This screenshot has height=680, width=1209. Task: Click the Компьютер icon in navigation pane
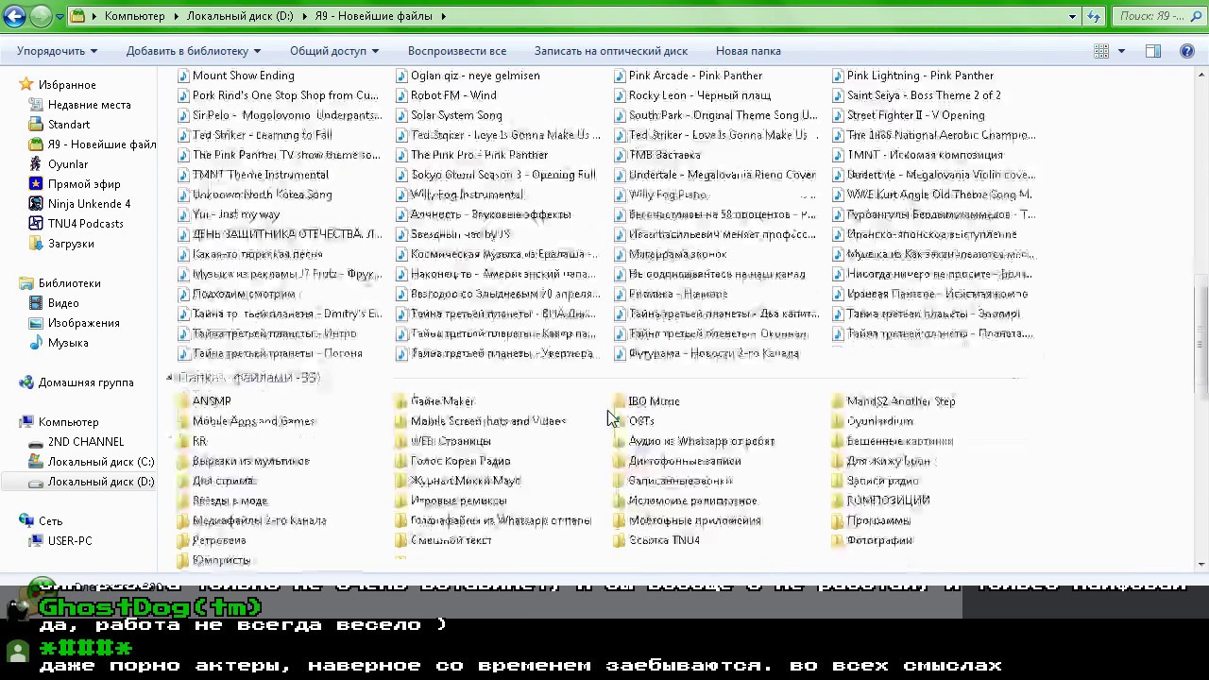(26, 422)
